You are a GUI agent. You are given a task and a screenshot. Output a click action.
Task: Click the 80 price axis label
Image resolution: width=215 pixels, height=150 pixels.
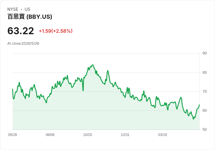click(x=205, y=72)
